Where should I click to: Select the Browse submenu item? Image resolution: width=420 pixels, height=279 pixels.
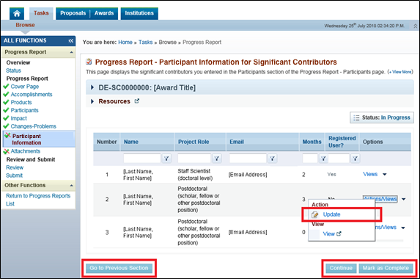25,25
